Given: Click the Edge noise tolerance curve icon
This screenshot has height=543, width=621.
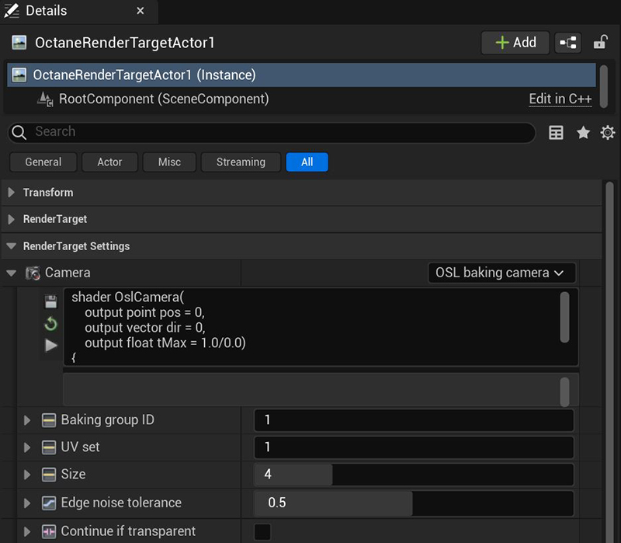Looking at the screenshot, I should (49, 503).
